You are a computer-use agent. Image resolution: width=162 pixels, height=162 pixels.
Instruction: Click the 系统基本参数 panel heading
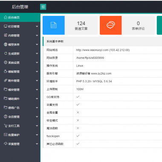point(55,41)
